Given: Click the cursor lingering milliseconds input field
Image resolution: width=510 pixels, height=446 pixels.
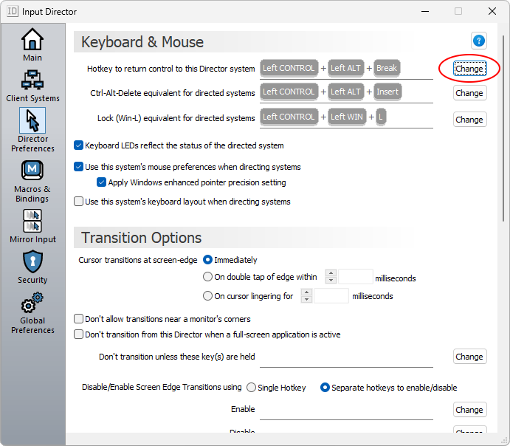Looking at the screenshot, I should [331, 296].
